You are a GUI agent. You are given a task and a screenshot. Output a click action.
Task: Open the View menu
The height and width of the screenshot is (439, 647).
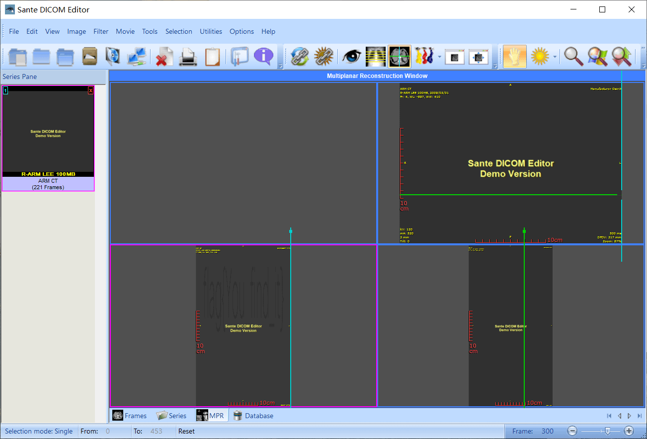52,31
